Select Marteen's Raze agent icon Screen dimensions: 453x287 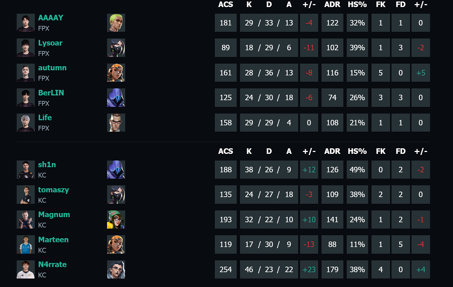coord(116,244)
